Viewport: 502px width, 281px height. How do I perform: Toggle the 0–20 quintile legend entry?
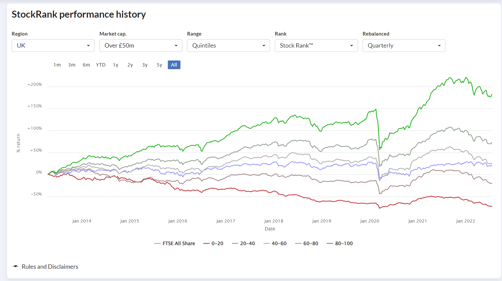(x=213, y=243)
